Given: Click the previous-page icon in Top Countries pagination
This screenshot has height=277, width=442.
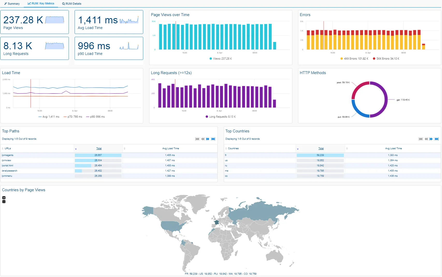Looking at the screenshot, I should pyautogui.click(x=426, y=139).
